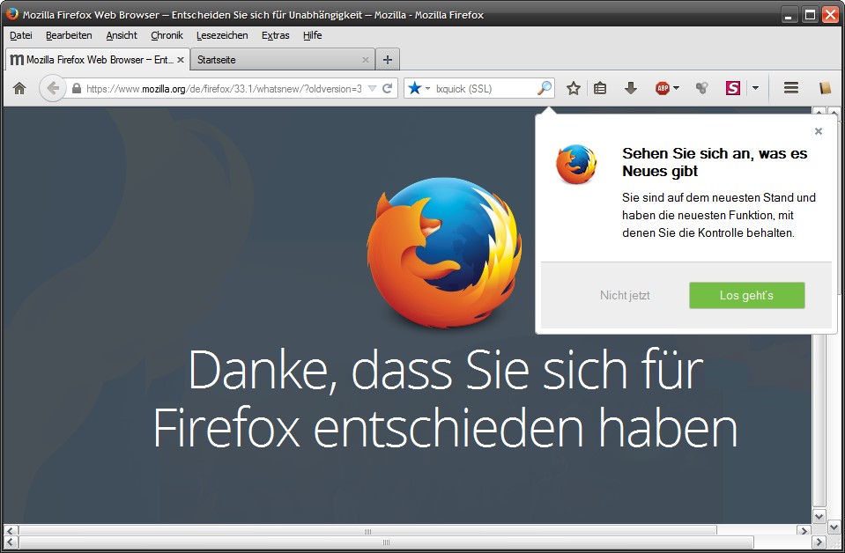Click the inner horizontal scrollbar thumb
Image resolution: width=845 pixels, height=553 pixels.
(x=367, y=531)
